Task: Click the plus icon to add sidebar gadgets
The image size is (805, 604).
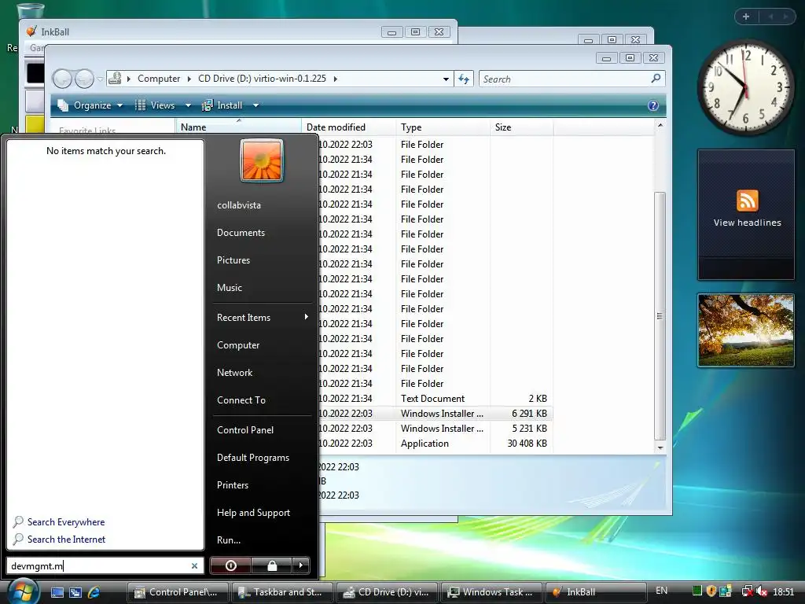Action: (x=746, y=17)
